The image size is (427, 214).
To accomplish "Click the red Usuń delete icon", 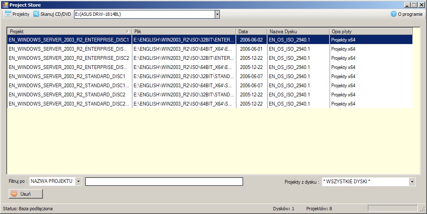I will pyautogui.click(x=15, y=194).
